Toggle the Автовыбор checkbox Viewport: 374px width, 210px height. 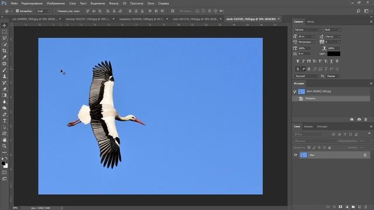coord(17,11)
